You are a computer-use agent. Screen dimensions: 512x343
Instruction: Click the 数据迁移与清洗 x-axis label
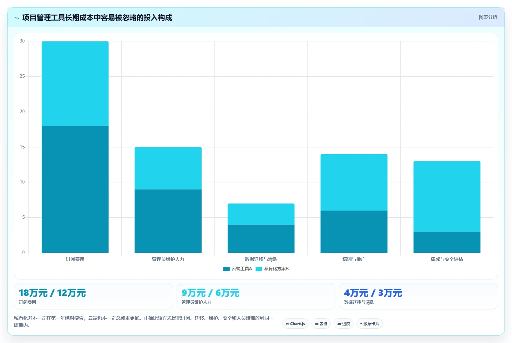coord(261,259)
